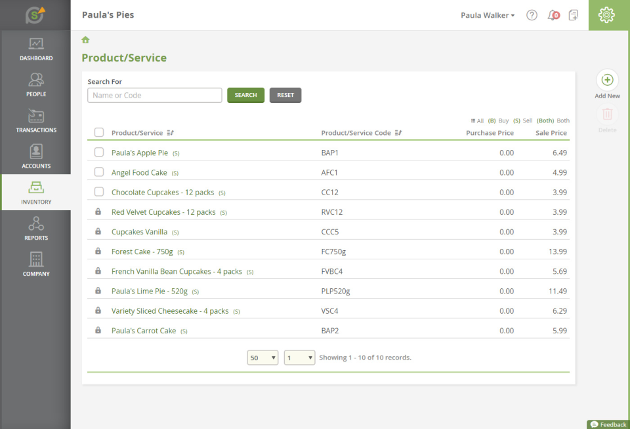Select all rows with the header checkbox
630x429 pixels.
(x=99, y=132)
